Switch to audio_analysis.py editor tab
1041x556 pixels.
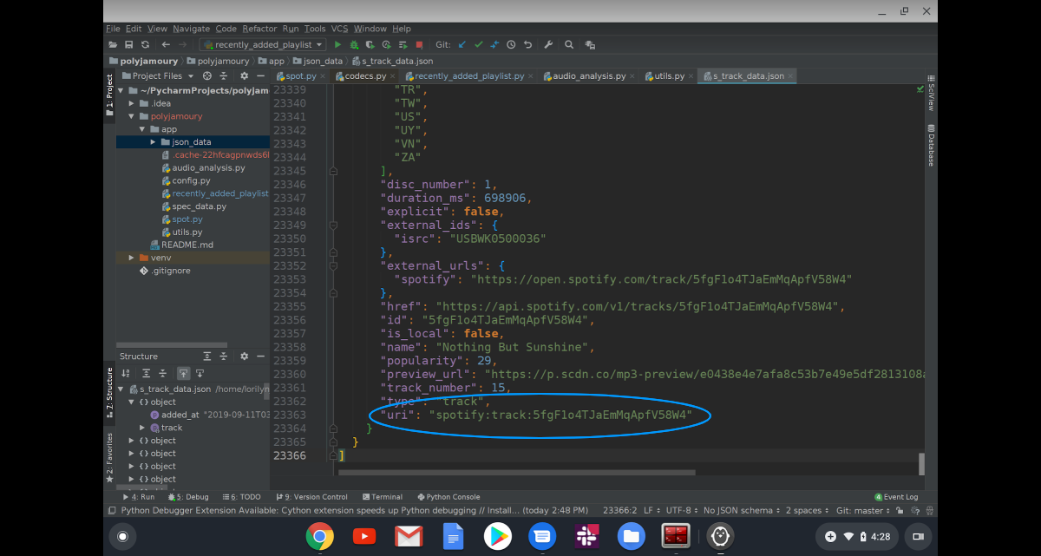tap(588, 76)
